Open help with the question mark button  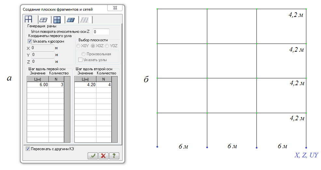click(114, 156)
